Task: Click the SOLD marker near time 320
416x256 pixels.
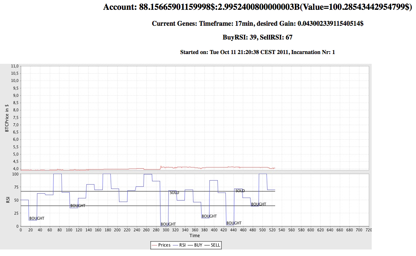Action: pos(174,193)
